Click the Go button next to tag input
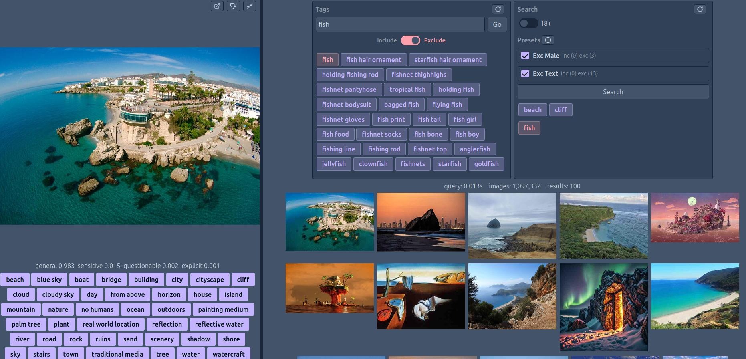The image size is (746, 359). click(497, 24)
